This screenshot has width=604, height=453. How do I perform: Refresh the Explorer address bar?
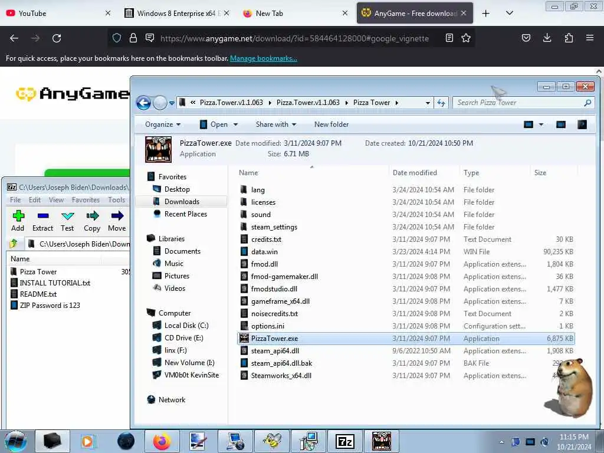click(441, 103)
